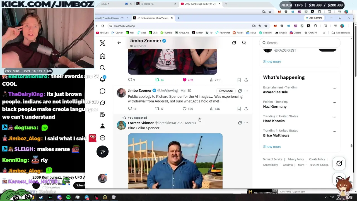Go back using profile header arrow
357x201 pixels.
coord(119,43)
